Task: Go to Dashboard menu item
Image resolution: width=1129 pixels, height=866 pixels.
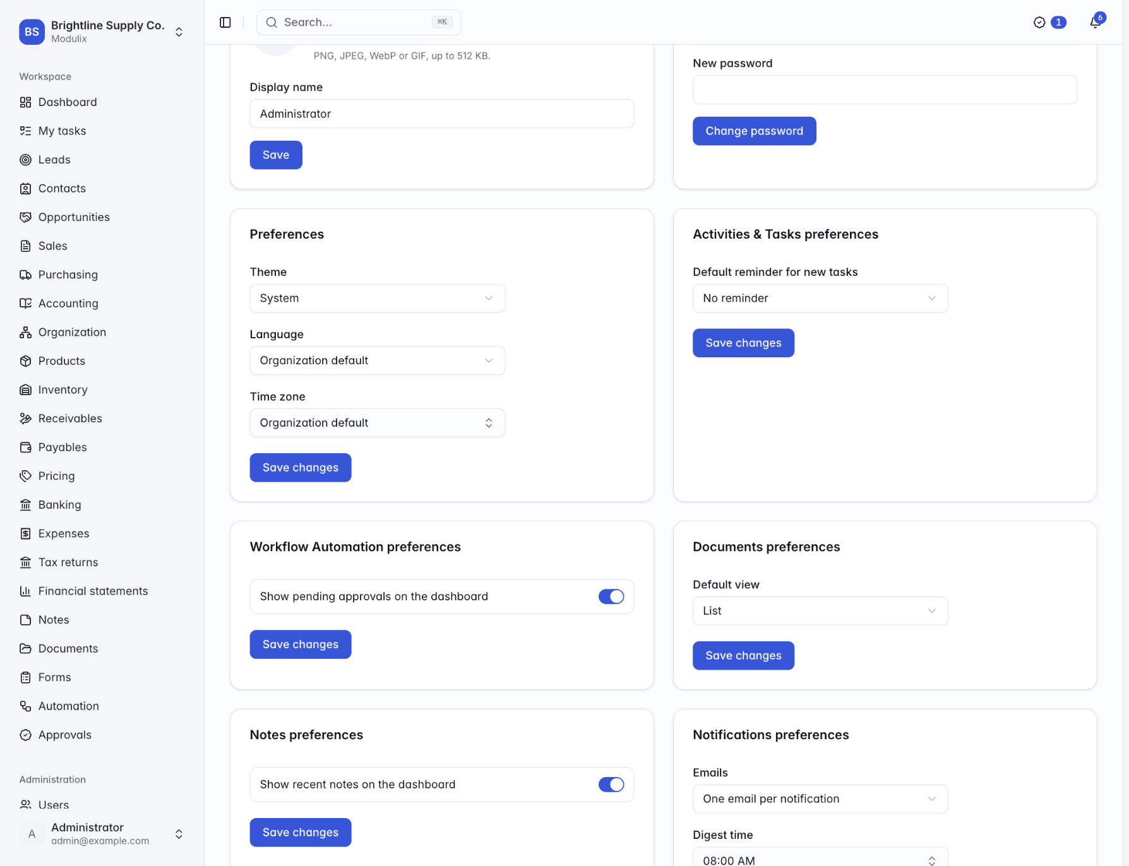Action: (68, 102)
